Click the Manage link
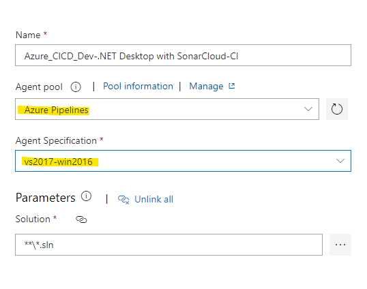The image size is (367, 289). point(206,87)
